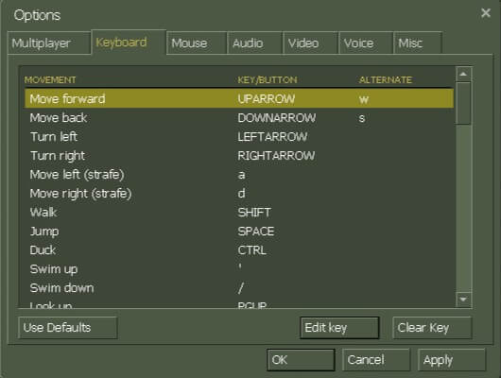This screenshot has width=501, height=378.
Task: Switch to the Multiplayer tab
Action: point(49,43)
